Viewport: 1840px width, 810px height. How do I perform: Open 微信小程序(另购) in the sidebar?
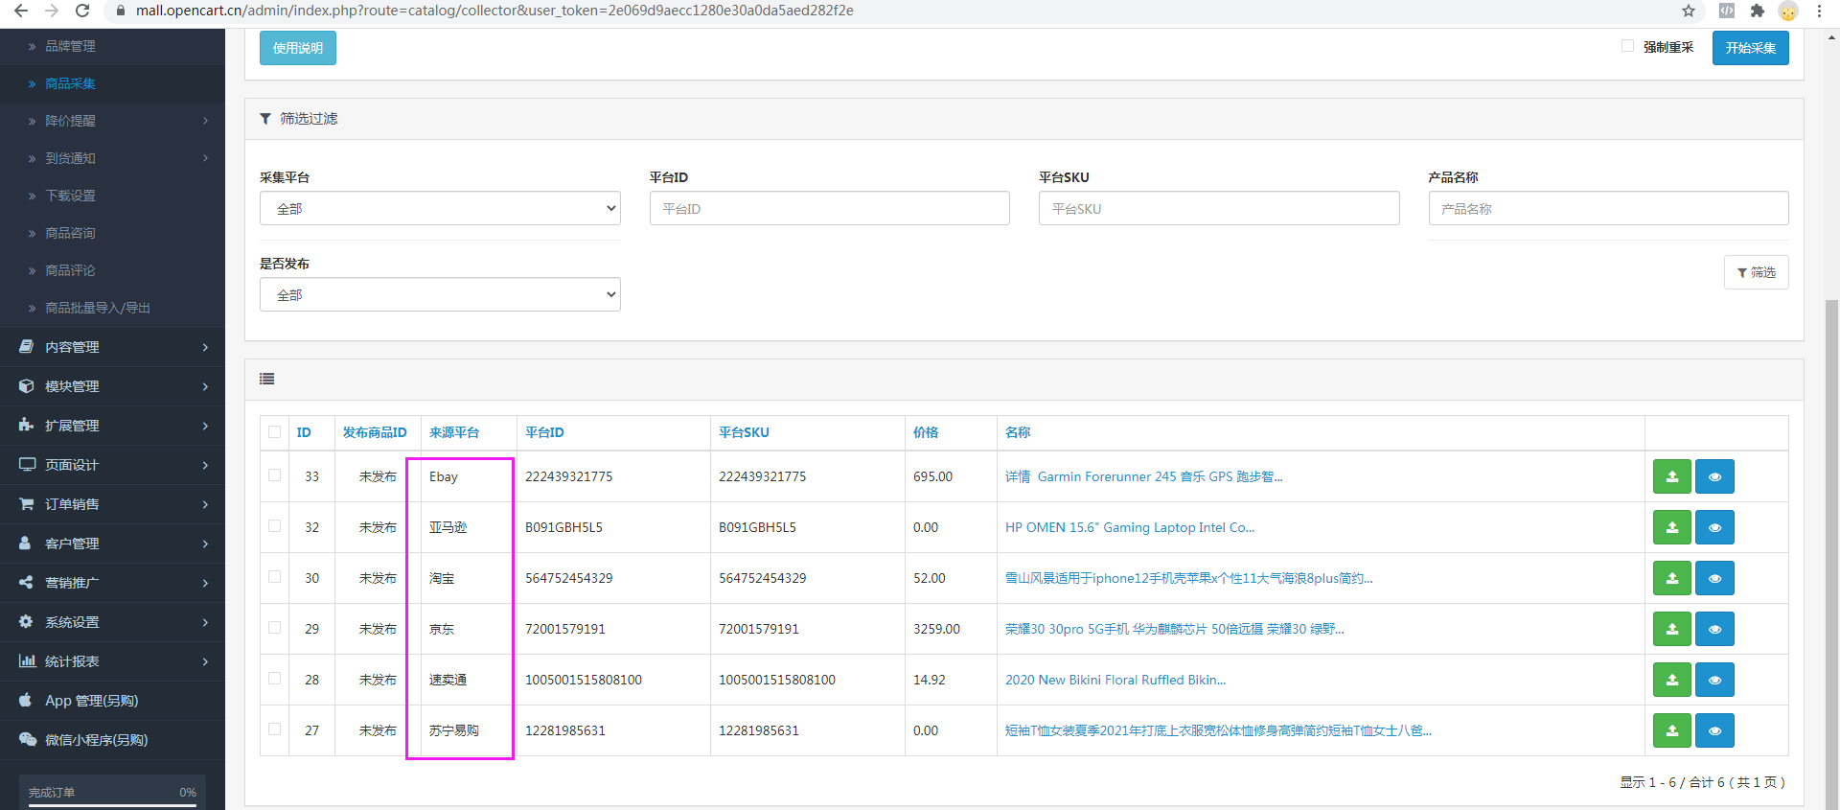click(x=112, y=740)
